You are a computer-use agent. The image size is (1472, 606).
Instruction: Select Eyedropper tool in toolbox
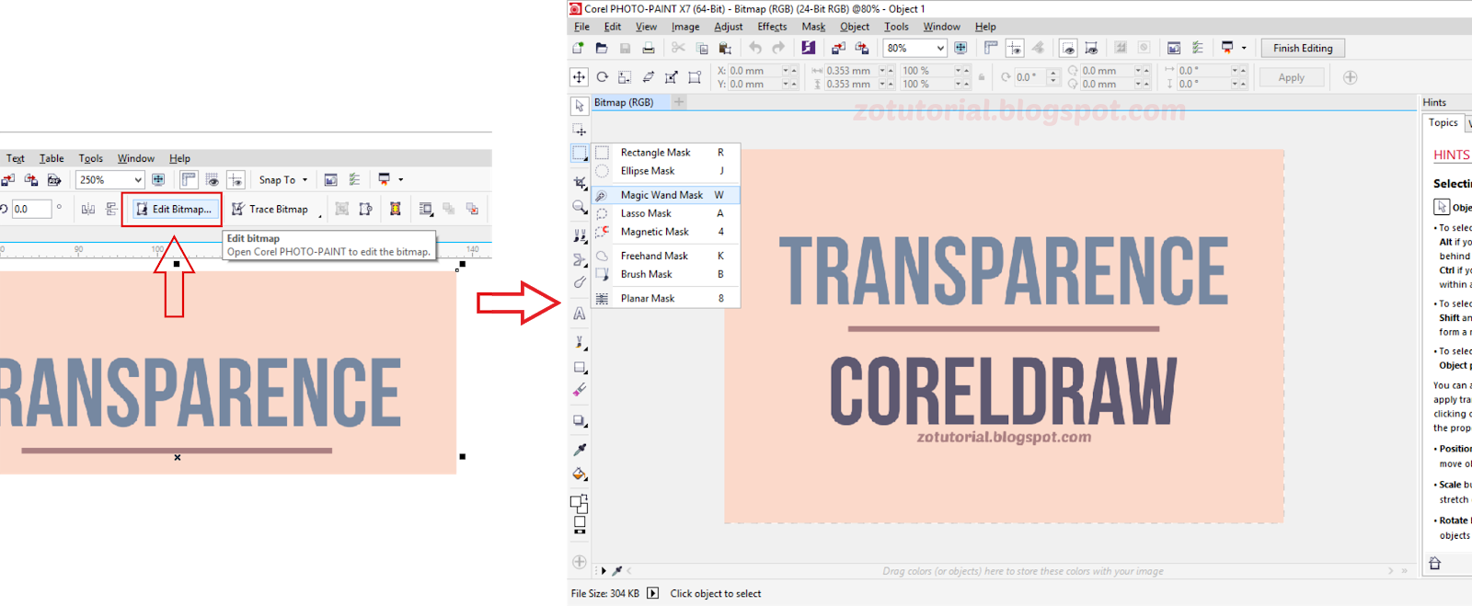pyautogui.click(x=580, y=450)
